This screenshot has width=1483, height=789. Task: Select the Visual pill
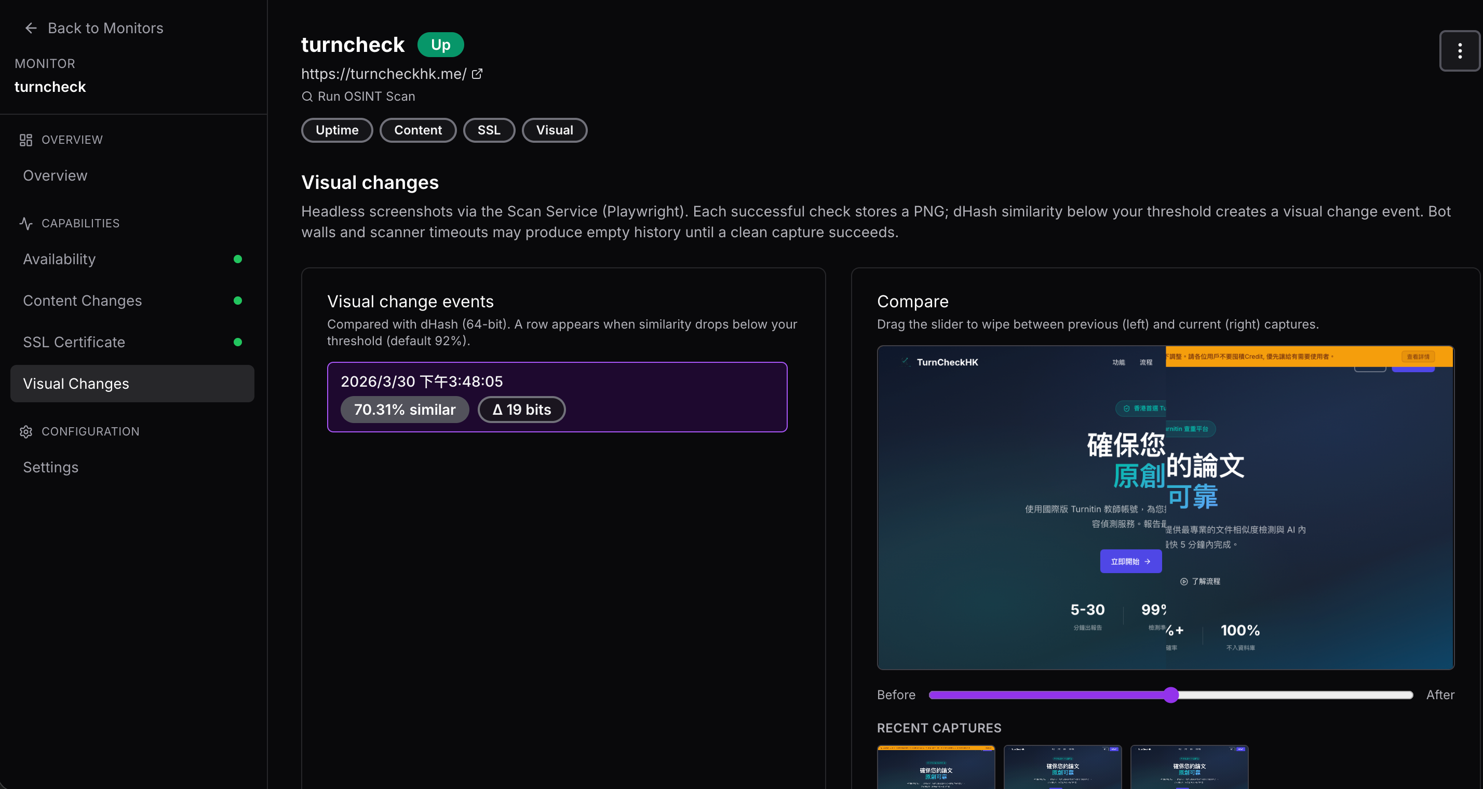[x=555, y=130]
